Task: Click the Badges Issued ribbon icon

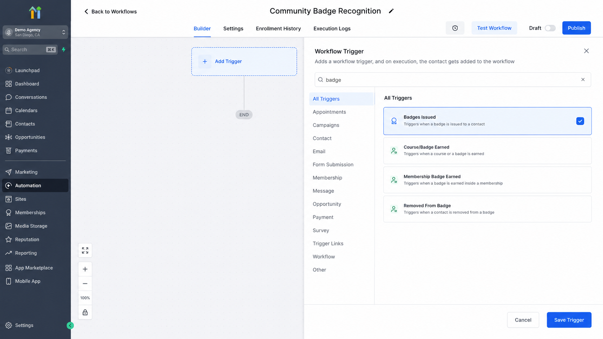Action: coord(394,121)
